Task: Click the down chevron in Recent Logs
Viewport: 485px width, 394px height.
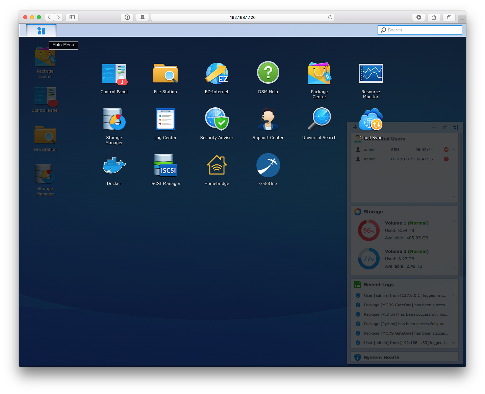Action: click(x=454, y=343)
